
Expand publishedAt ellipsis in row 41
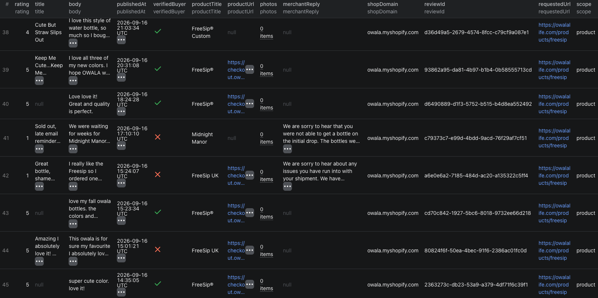point(121,145)
